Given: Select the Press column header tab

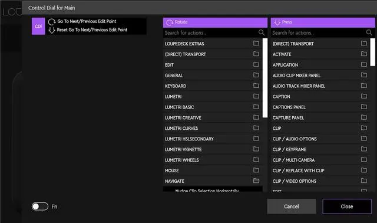Looking at the screenshot, I should tap(323, 22).
